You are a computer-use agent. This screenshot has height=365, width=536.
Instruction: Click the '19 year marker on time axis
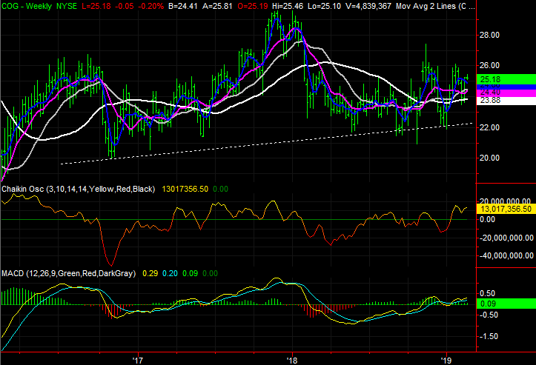coord(446,359)
